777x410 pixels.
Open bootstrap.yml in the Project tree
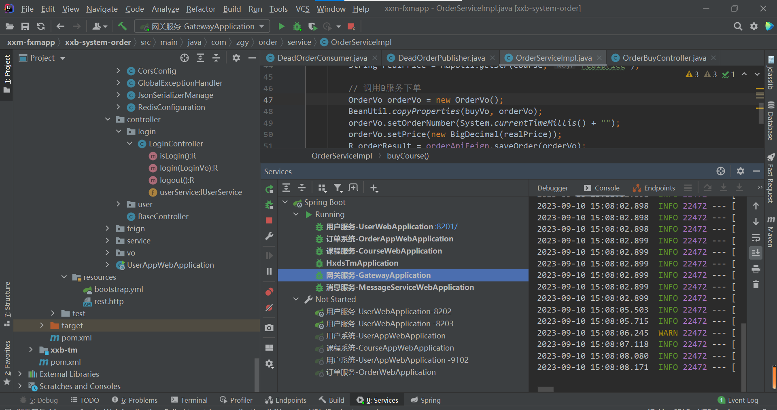click(119, 290)
